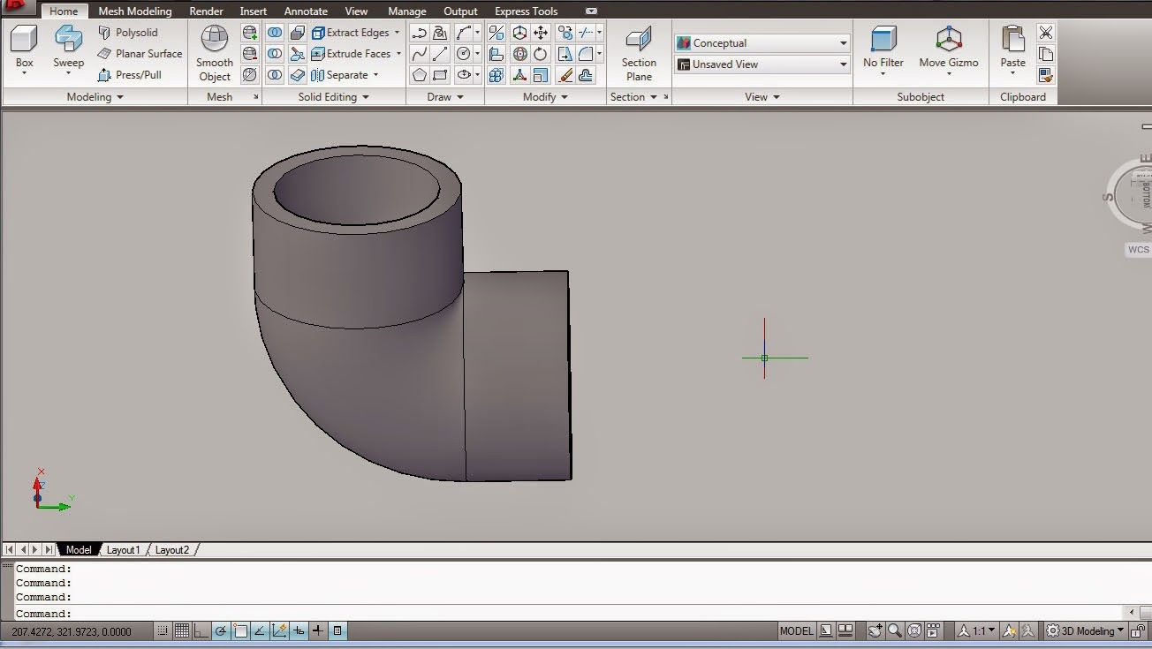This screenshot has height=649, width=1152.
Task: Click the Smooth Object button
Action: pos(215,53)
